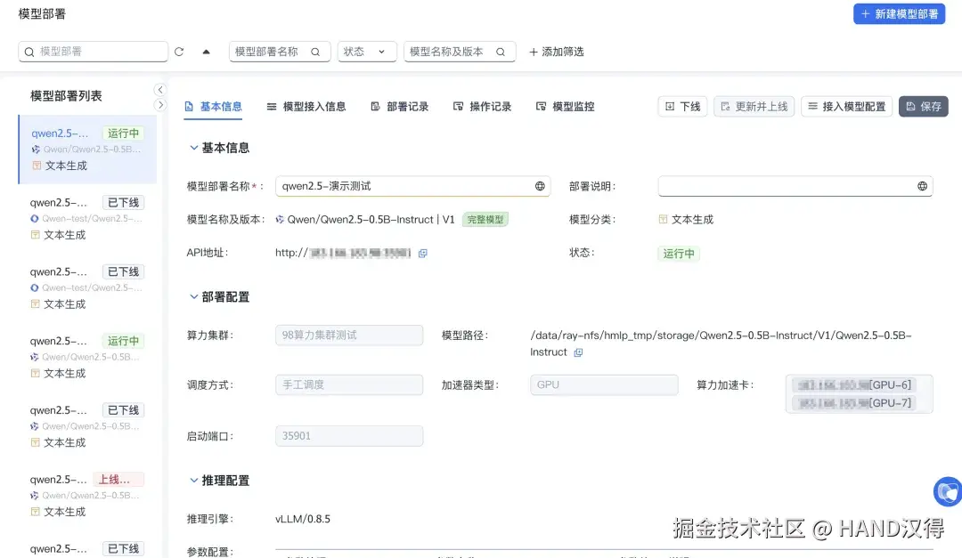Click the 运行中 status badge in 基本信息

pos(679,254)
